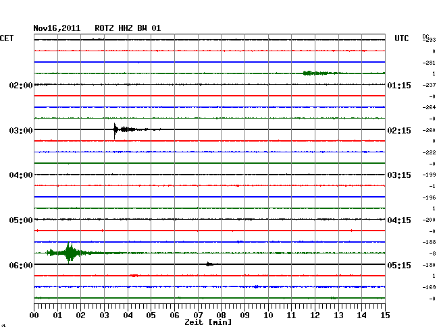
Task: Click the 05:15 UTC time label
Action: [x=399, y=265]
